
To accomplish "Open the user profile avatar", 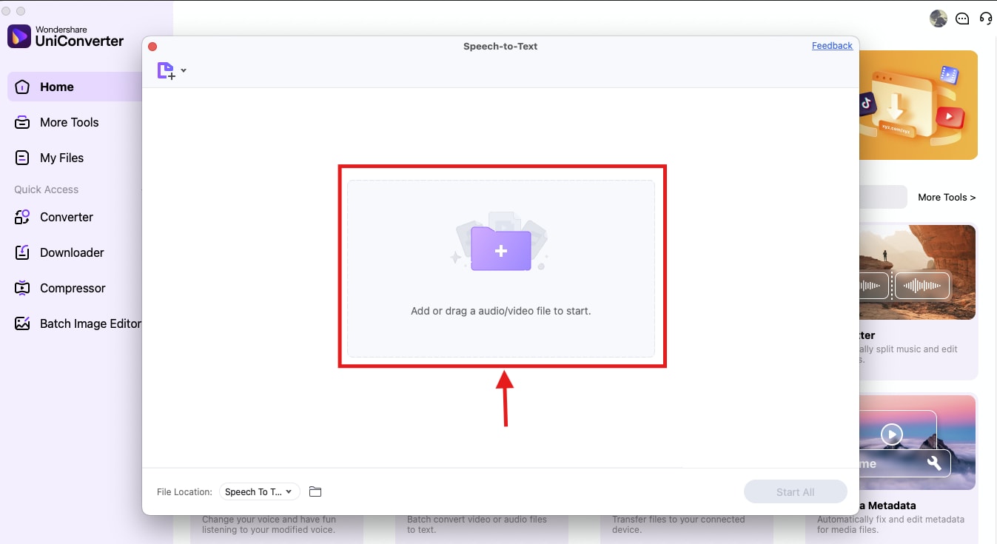I will (939, 19).
